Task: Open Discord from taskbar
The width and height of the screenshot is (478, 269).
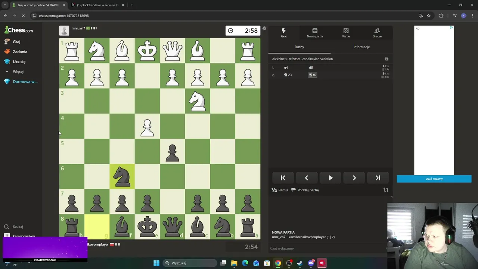Action: click(x=311, y=263)
